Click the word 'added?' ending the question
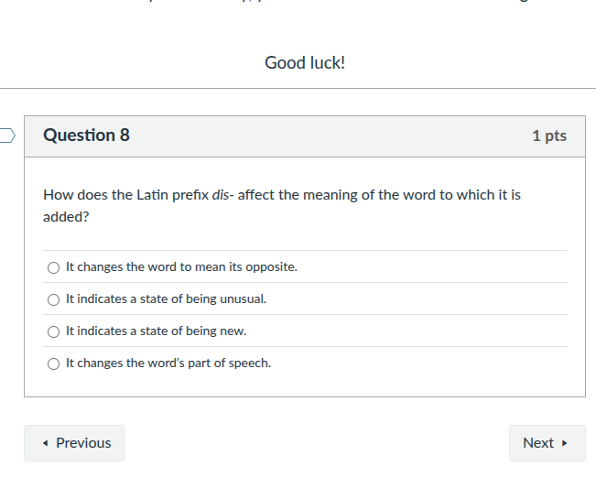This screenshot has width=596, height=488. pos(66,217)
